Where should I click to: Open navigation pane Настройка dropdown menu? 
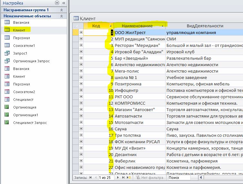click(57, 3)
